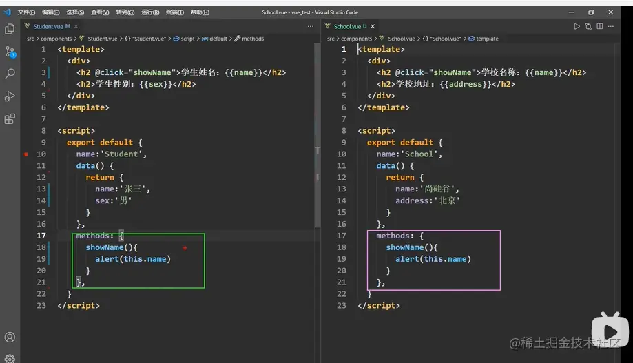633x363 pixels.
Task: Click 'methods: {' line in Student.vue
Action: click(100, 236)
